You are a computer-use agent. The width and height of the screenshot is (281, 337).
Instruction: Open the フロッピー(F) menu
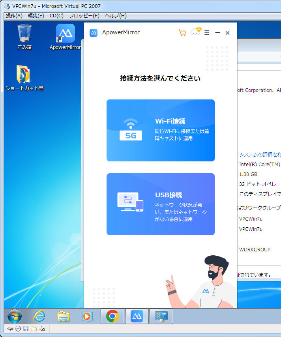(x=84, y=16)
